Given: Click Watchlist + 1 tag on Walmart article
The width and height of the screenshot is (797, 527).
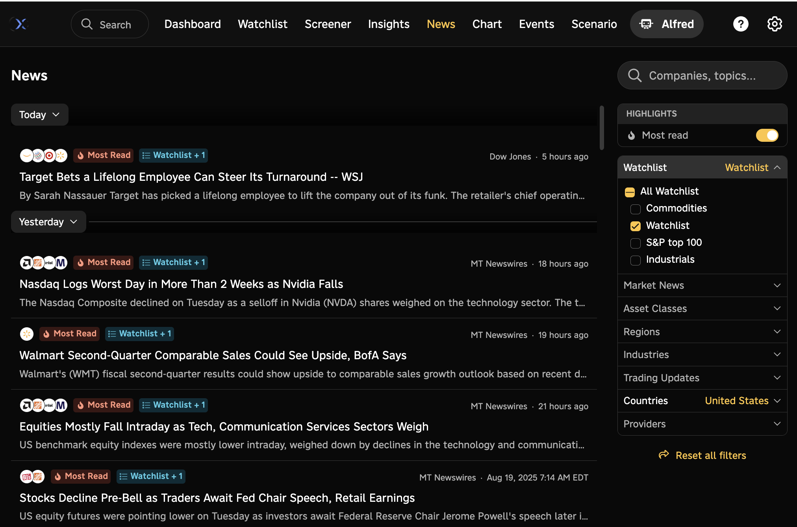Looking at the screenshot, I should tap(139, 334).
